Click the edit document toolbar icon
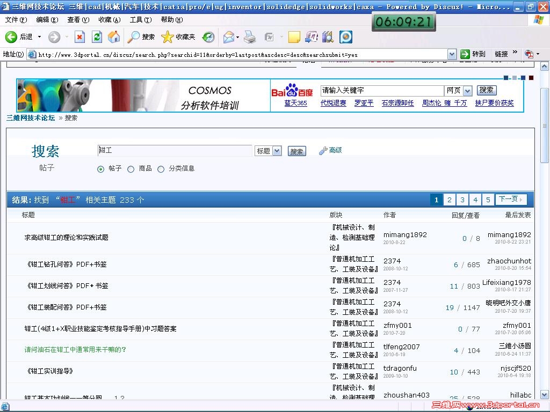Image resolution: width=550 pixels, height=412 pixels. 269,37
